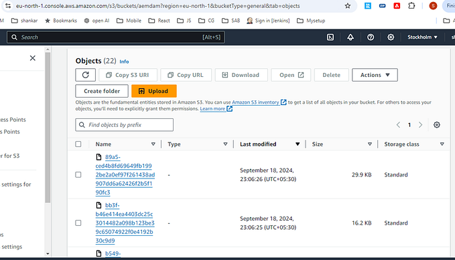Open the Sign in [Jenkins] bookmark
This screenshot has width=455, height=260.
click(268, 21)
